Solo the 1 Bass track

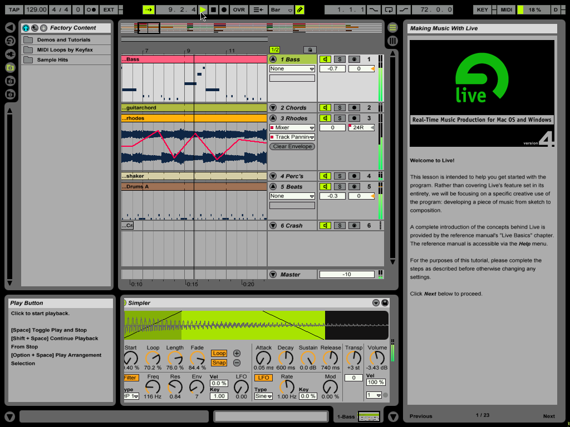tap(340, 59)
